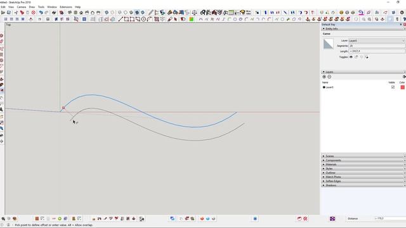This screenshot has height=228, width=406.
Task: Open the Window menu
Action: tap(52, 7)
